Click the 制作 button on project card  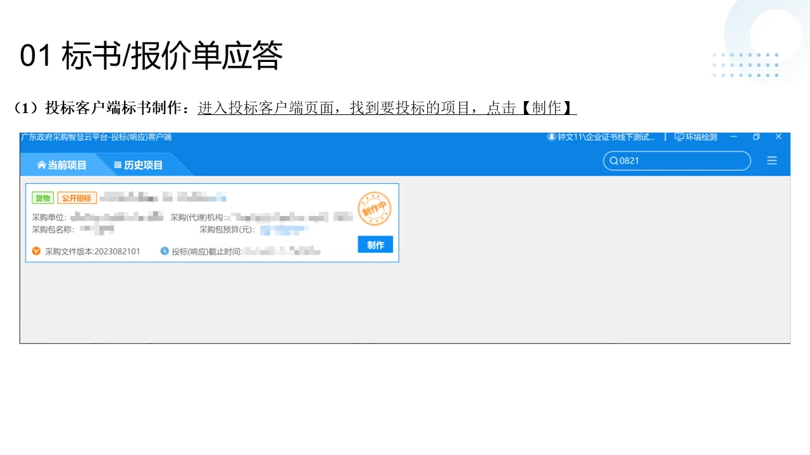point(375,245)
